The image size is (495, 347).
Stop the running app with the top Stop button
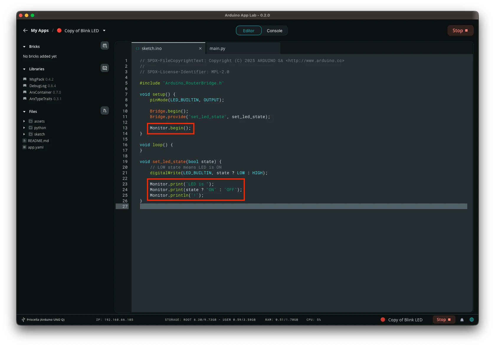coord(460,30)
